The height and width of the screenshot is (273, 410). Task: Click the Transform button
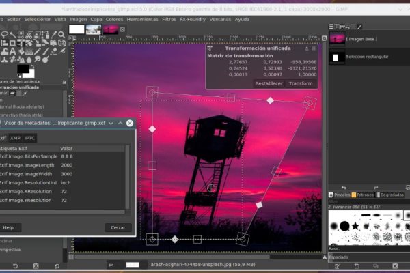pos(300,83)
